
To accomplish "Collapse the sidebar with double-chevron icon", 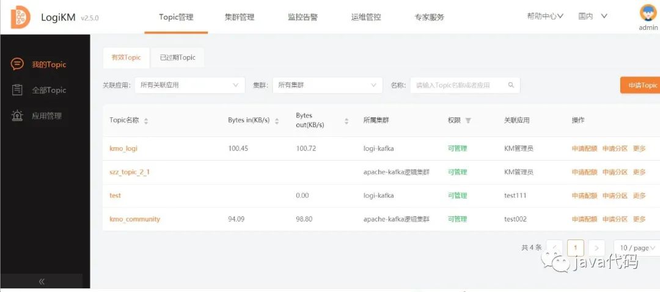I will pyautogui.click(x=42, y=282).
